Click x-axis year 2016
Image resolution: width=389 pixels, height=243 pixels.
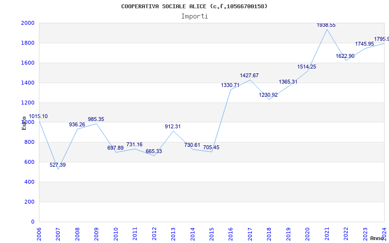point(231,234)
